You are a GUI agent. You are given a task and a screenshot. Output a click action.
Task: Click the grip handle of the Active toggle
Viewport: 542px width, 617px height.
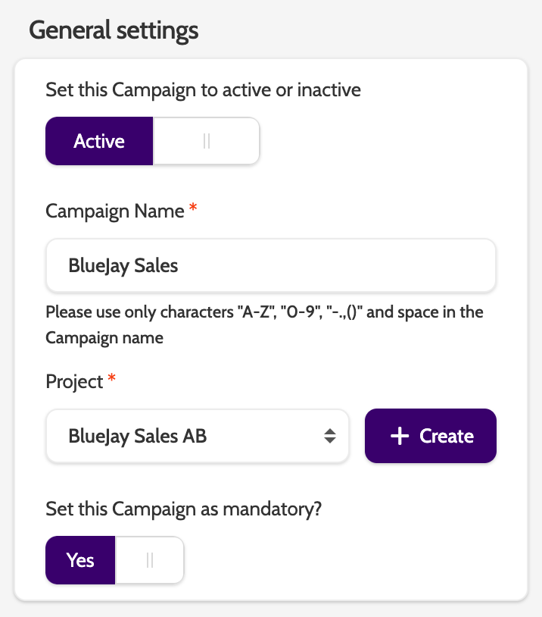click(207, 141)
